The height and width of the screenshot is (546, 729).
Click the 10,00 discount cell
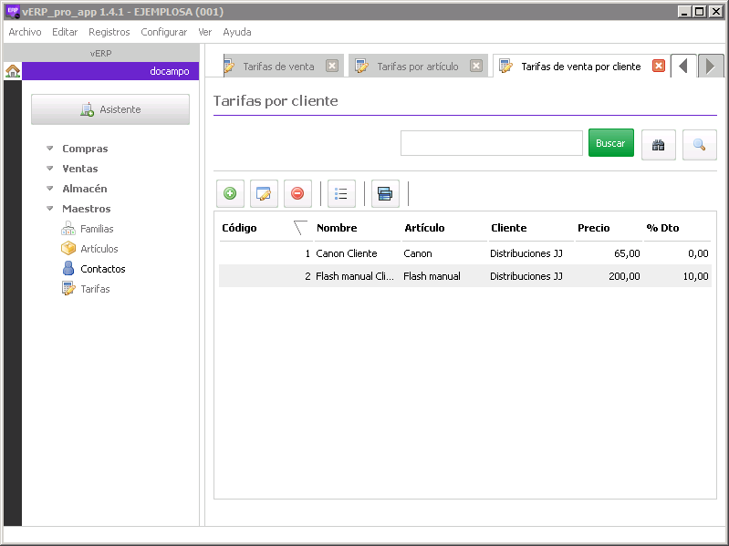(x=695, y=276)
